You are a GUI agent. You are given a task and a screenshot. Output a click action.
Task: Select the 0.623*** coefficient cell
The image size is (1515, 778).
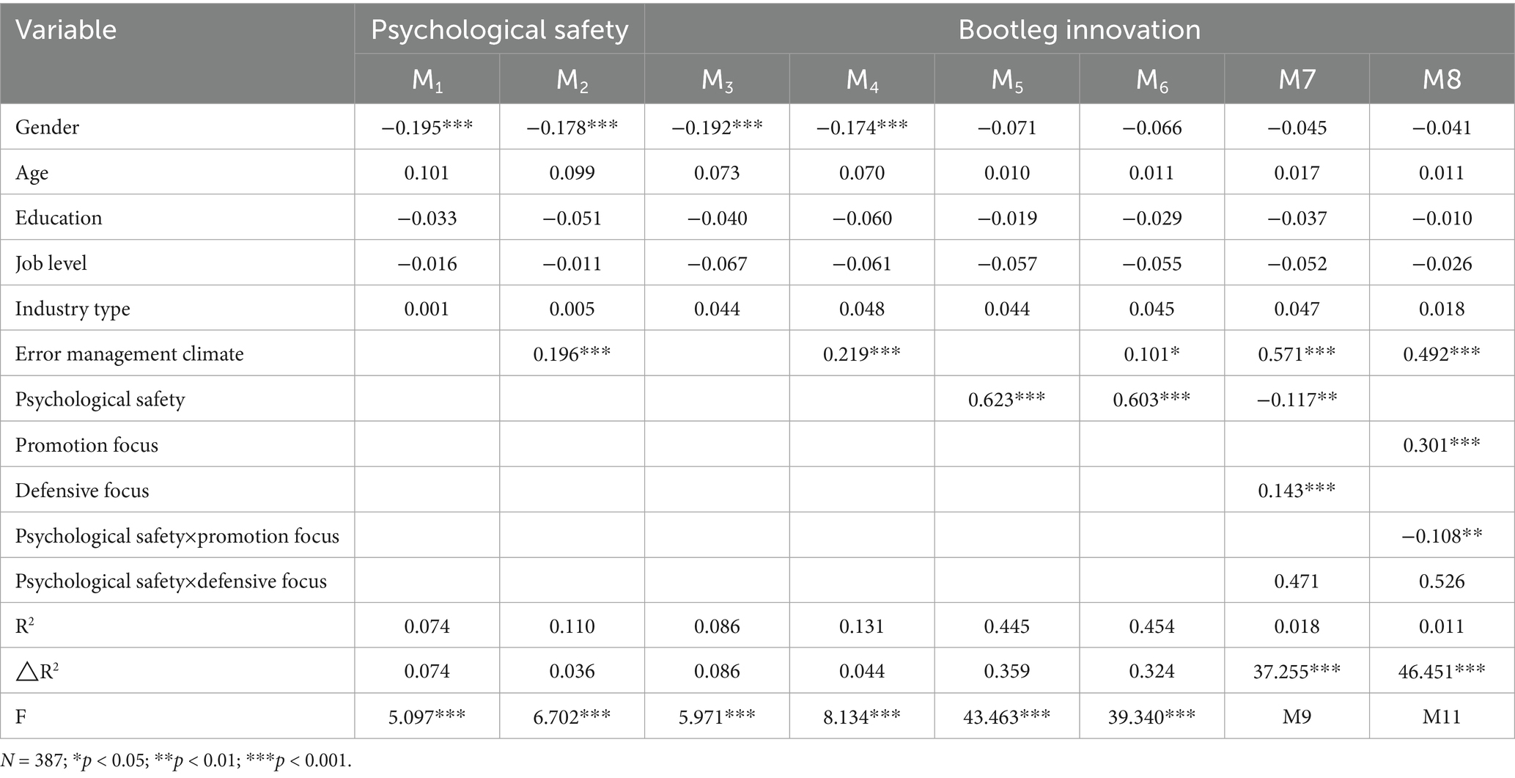1006,400
